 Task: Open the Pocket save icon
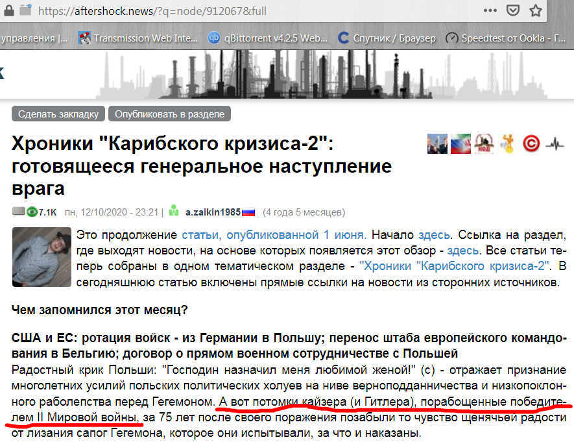pyautogui.click(x=512, y=10)
